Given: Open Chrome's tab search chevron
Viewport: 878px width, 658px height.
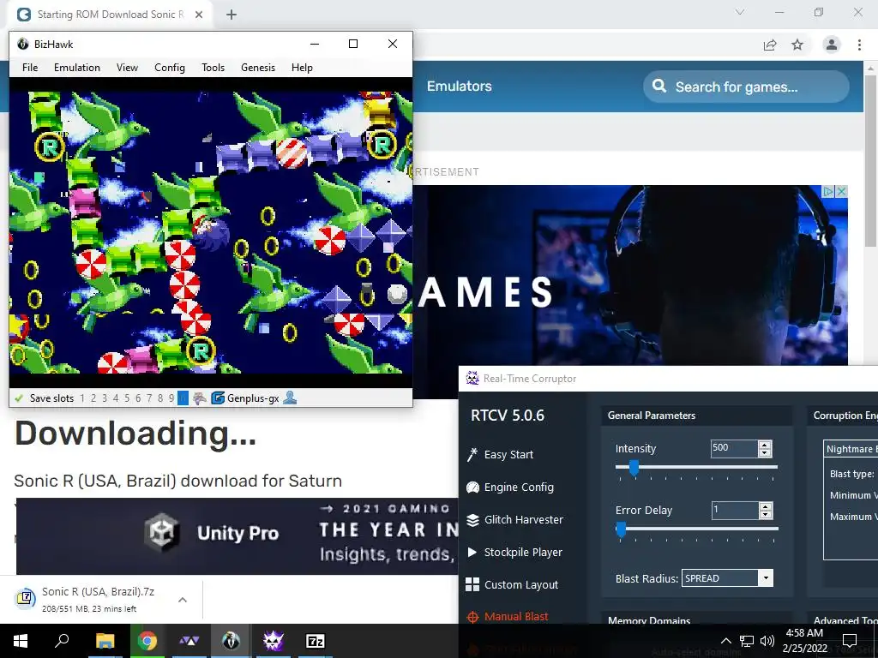Looking at the screenshot, I should pos(740,12).
